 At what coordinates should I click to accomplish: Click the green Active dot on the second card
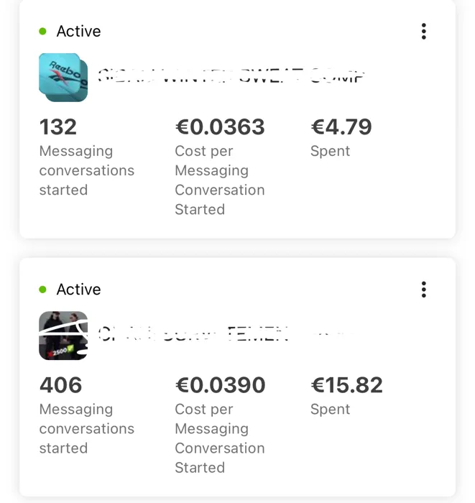tap(42, 290)
